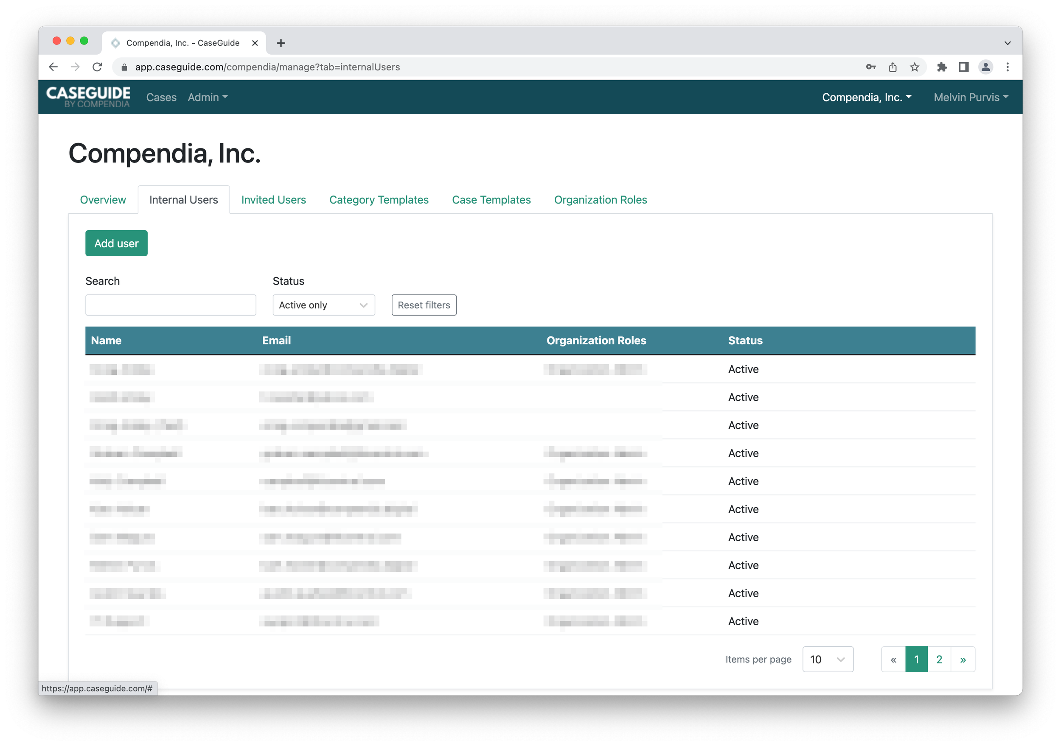Click the Compendia, Inc. page heading
Viewport: 1061px width, 746px height.
click(165, 153)
